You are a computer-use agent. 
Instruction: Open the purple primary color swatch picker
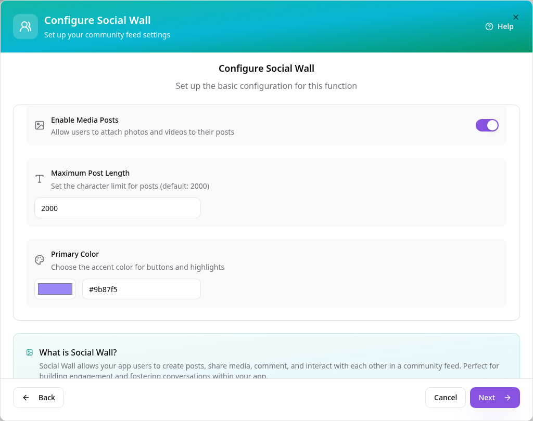55,289
